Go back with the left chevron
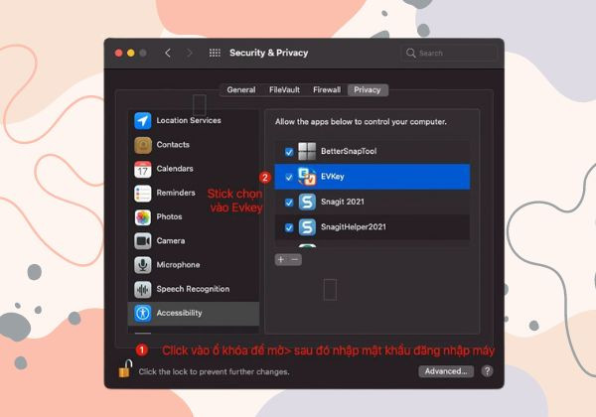Viewport: 596px width, 417px height. pos(168,53)
